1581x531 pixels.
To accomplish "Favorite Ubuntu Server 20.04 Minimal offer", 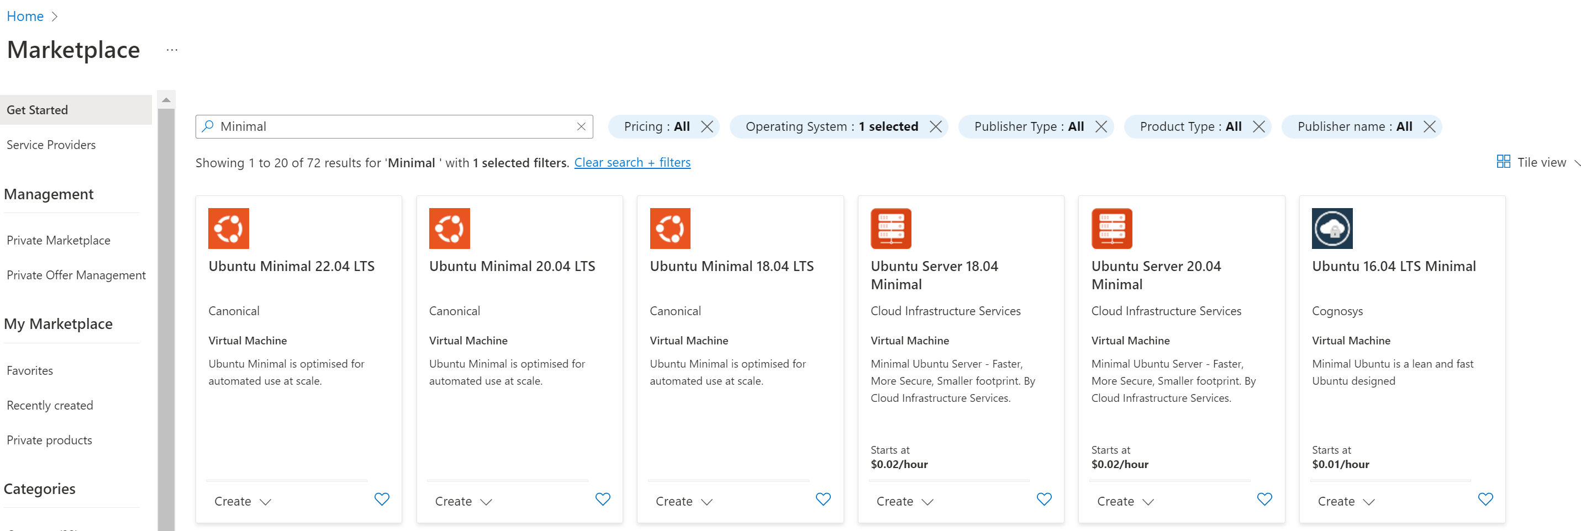I will 1264,499.
